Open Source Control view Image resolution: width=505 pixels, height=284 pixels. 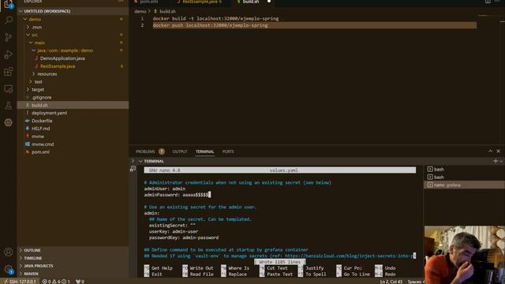9,37
